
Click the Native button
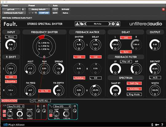tap(65, 13)
